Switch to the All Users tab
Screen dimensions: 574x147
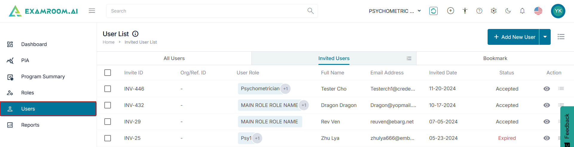point(174,58)
